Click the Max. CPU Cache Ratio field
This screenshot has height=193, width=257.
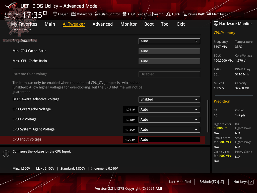[169, 61]
